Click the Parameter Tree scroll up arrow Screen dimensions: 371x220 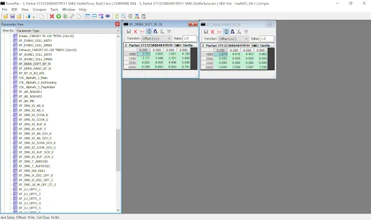(x=118, y=36)
